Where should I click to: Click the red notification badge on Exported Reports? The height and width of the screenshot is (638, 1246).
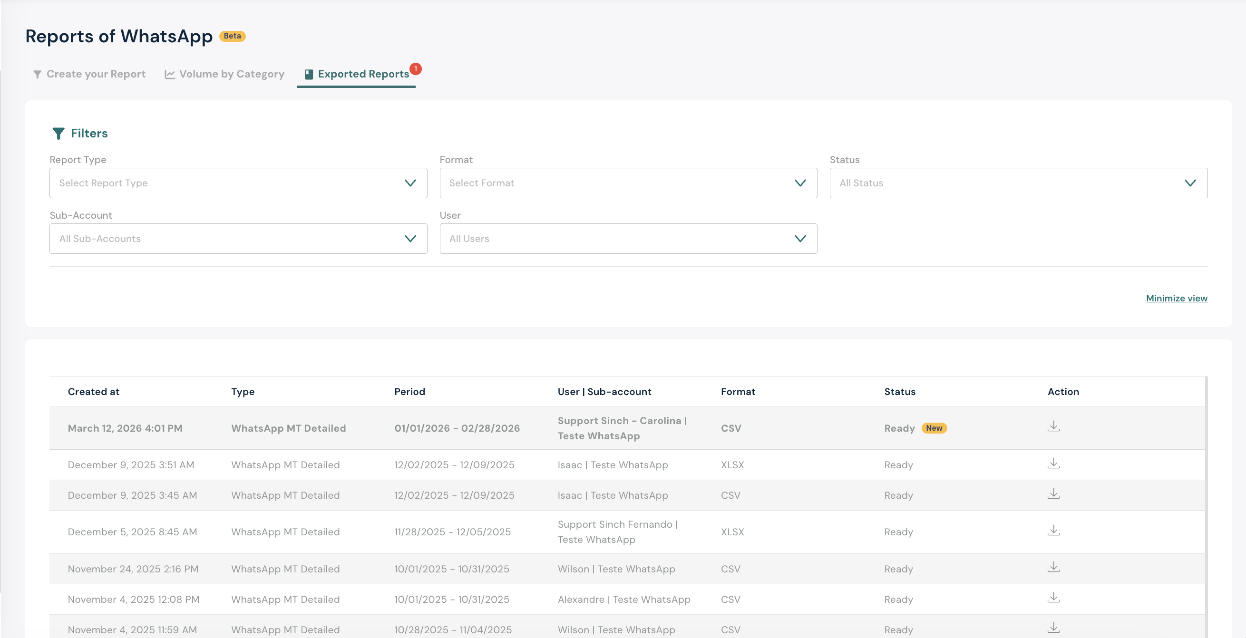[x=415, y=68]
